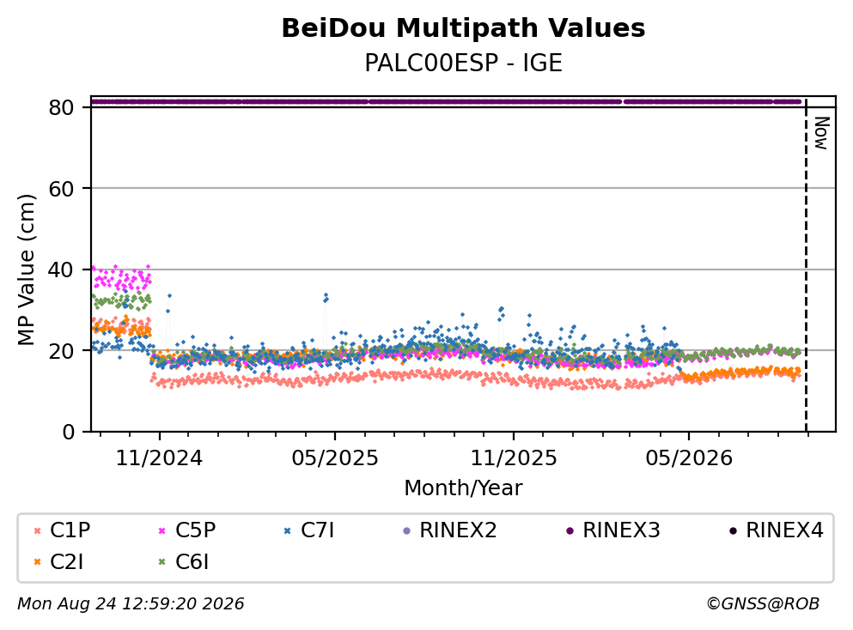853x630 pixels.
Task: Click the 05/2025 x-axis label
Action: pyautogui.click(x=334, y=458)
